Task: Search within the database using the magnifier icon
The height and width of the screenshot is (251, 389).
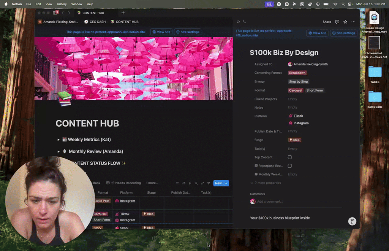Action: [196, 183]
